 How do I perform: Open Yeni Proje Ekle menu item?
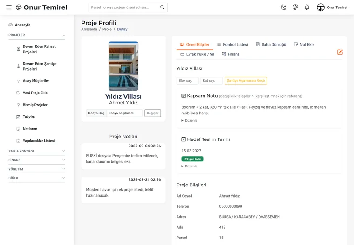(x=35, y=93)
